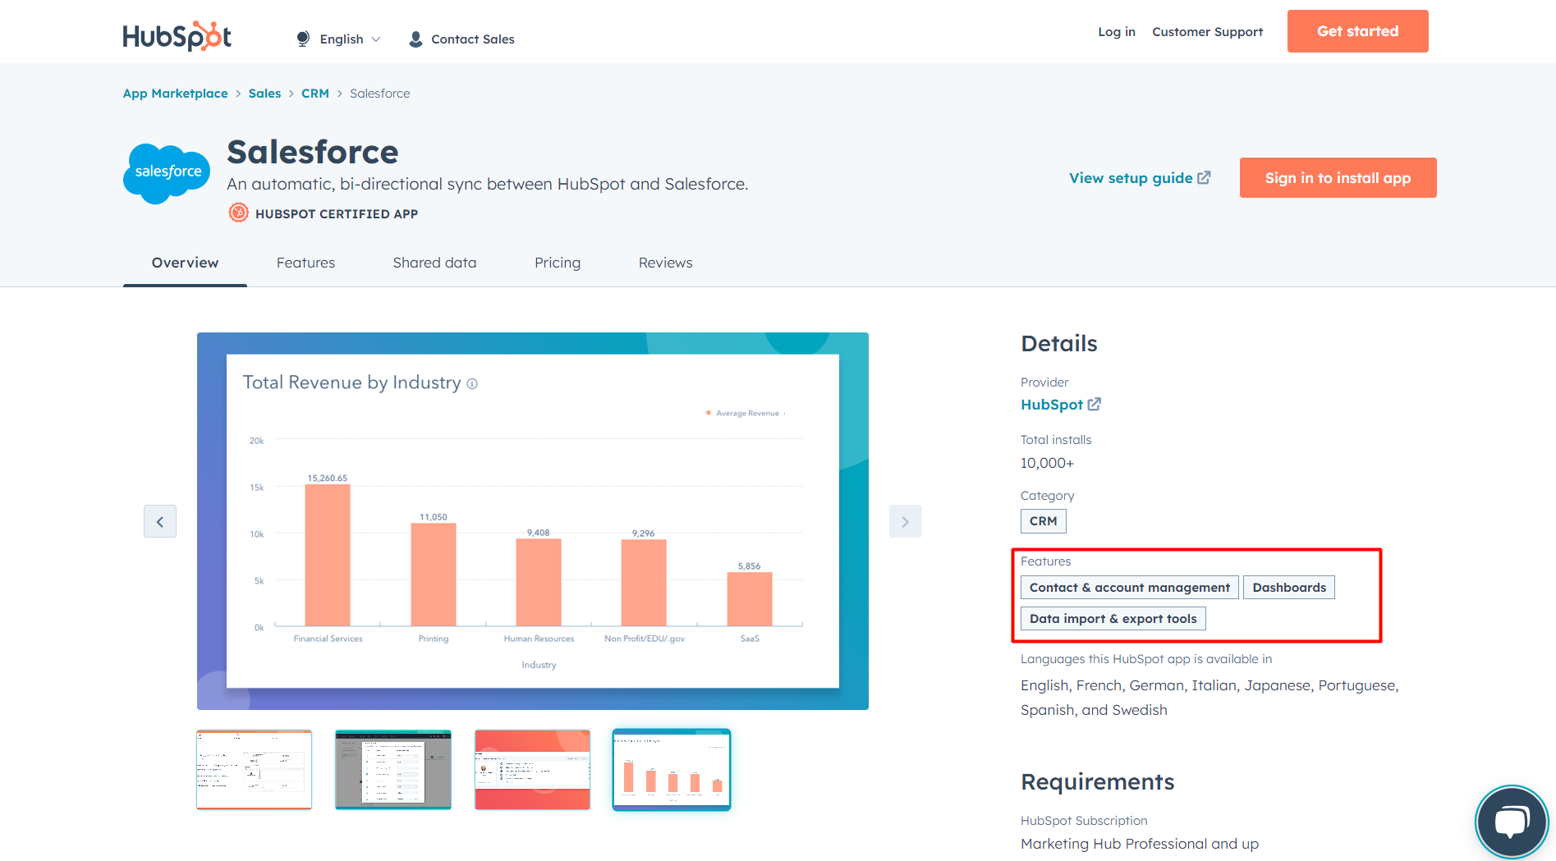Navigate to App Marketplace breadcrumb
Screen dimensions: 1556x861
coord(175,94)
